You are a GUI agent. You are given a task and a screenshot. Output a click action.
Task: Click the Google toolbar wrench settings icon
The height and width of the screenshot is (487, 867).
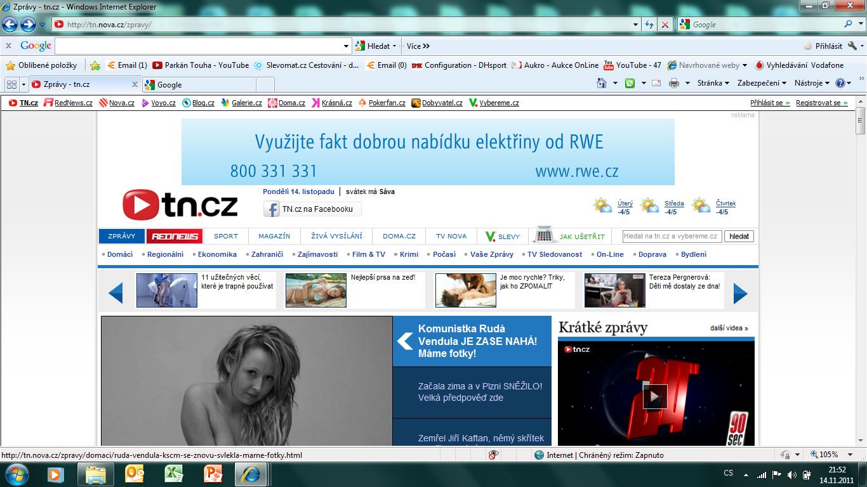pyautogui.click(x=852, y=46)
